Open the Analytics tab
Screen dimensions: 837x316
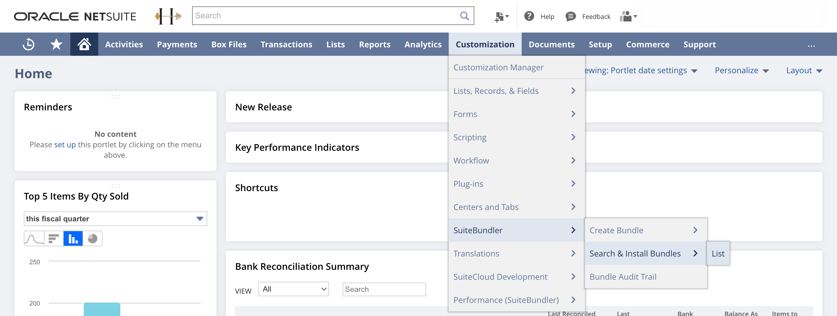point(423,44)
